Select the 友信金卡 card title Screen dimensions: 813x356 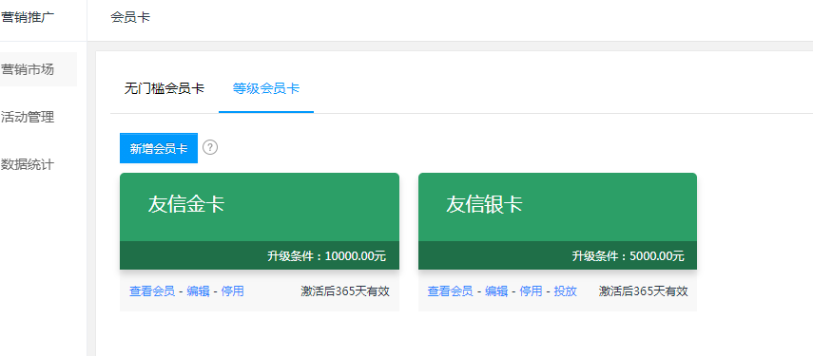point(186,204)
